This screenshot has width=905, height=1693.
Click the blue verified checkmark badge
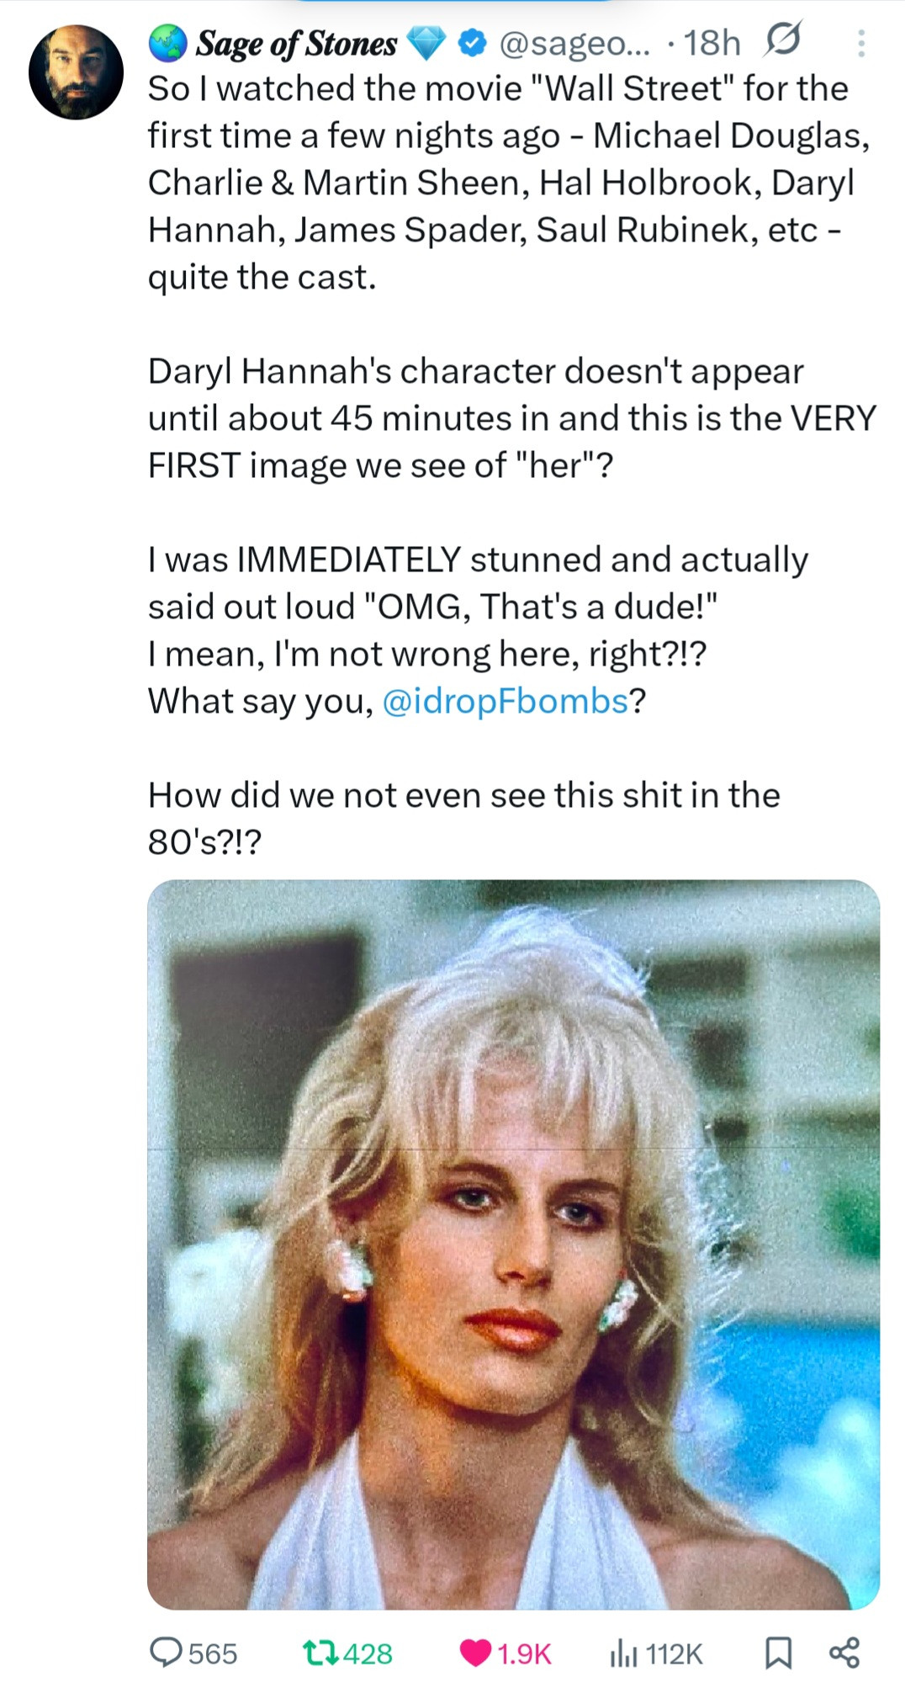coord(474,43)
